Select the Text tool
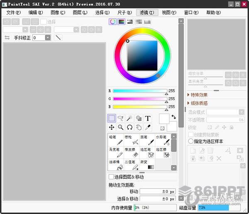 click(148, 118)
